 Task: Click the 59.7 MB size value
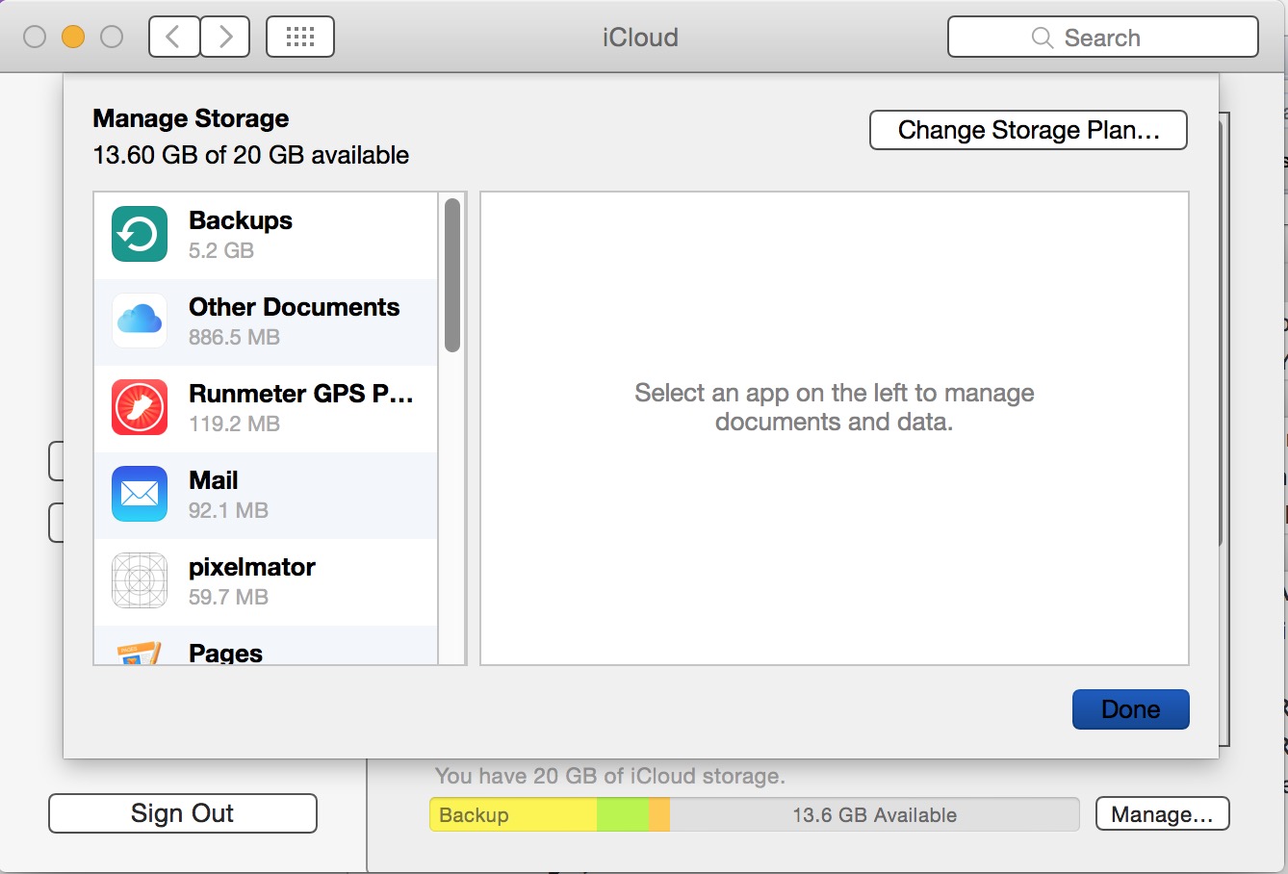[x=228, y=597]
